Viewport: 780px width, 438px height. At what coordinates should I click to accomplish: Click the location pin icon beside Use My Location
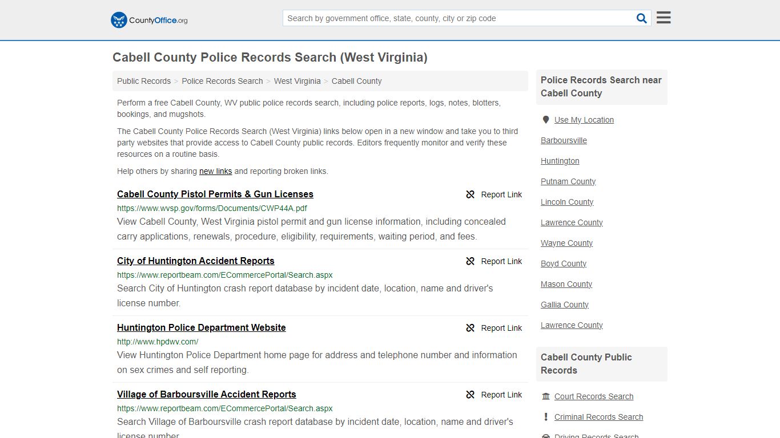tap(546, 120)
